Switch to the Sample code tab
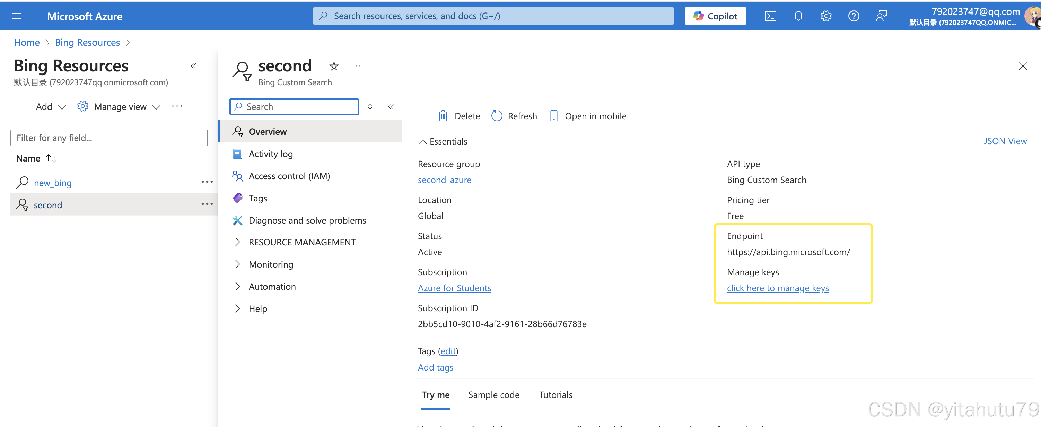1041x427 pixels. [493, 395]
